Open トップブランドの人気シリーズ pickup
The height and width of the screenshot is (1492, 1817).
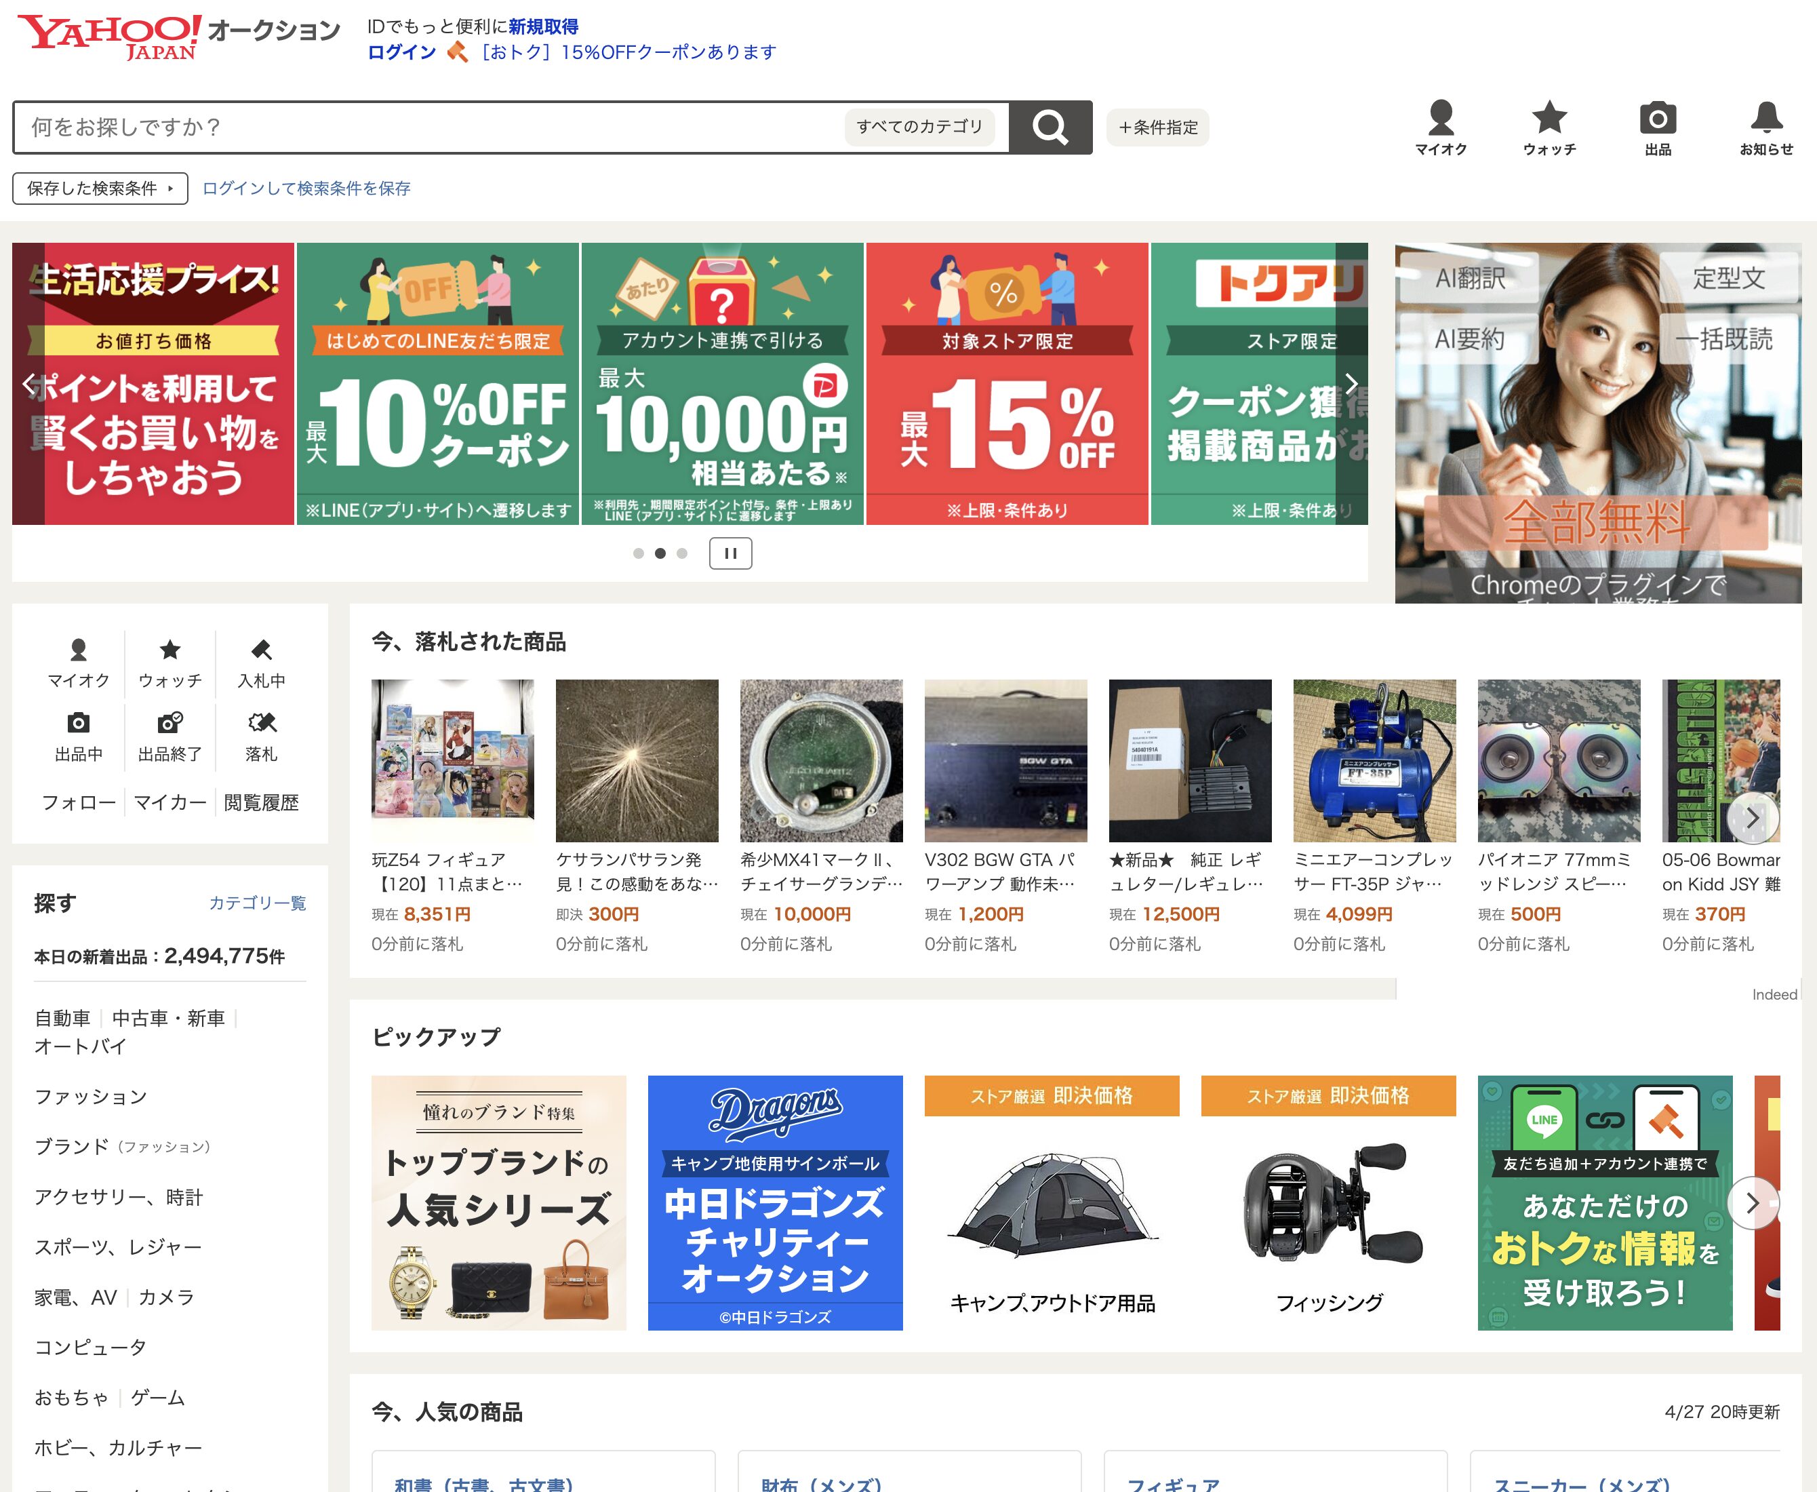tap(498, 1203)
